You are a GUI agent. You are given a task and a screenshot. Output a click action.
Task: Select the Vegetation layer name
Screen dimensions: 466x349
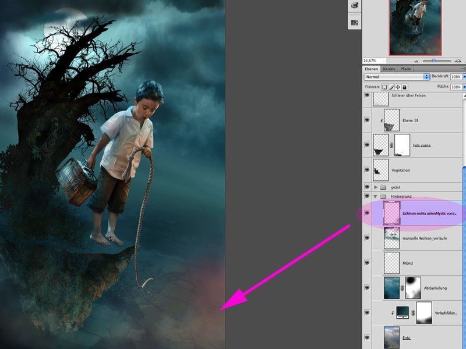[401, 170]
